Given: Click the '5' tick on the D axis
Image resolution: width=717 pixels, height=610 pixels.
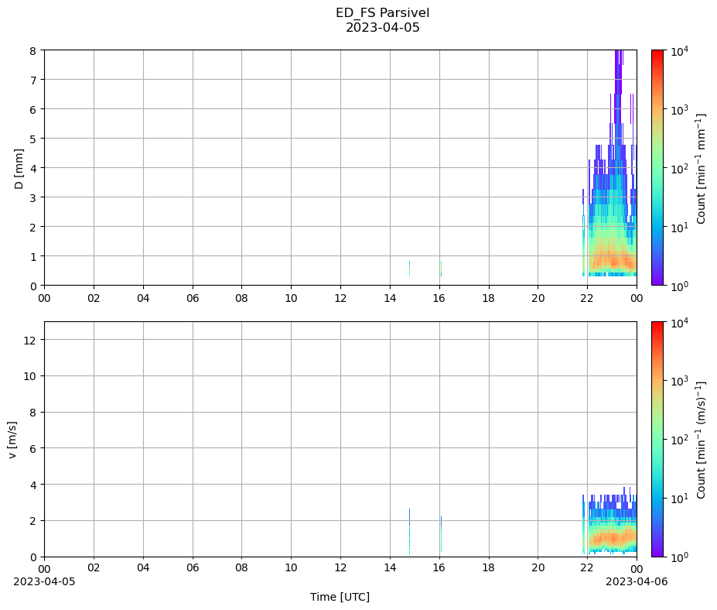Looking at the screenshot, I should 33,139.
